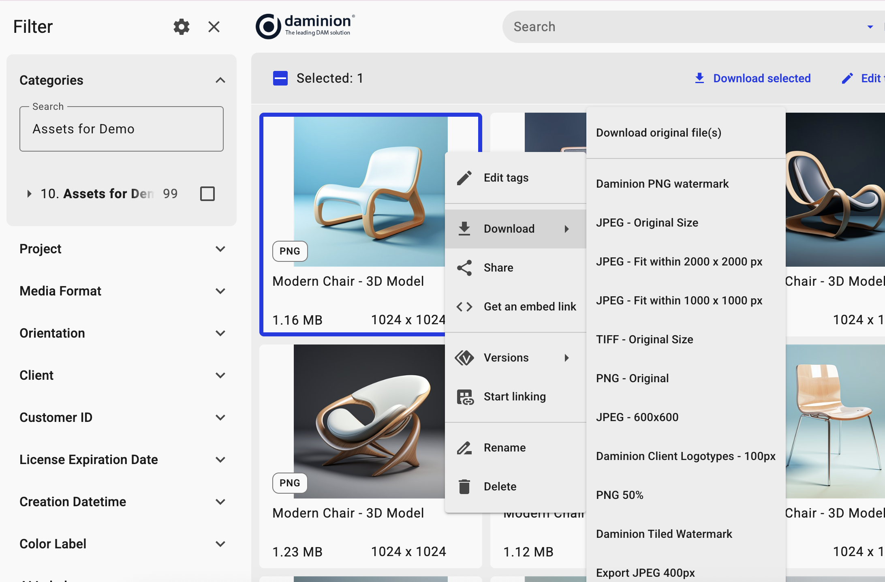This screenshot has width=885, height=582.
Task: Expand the 10. Assets for Demo tree item
Action: pyautogui.click(x=29, y=194)
